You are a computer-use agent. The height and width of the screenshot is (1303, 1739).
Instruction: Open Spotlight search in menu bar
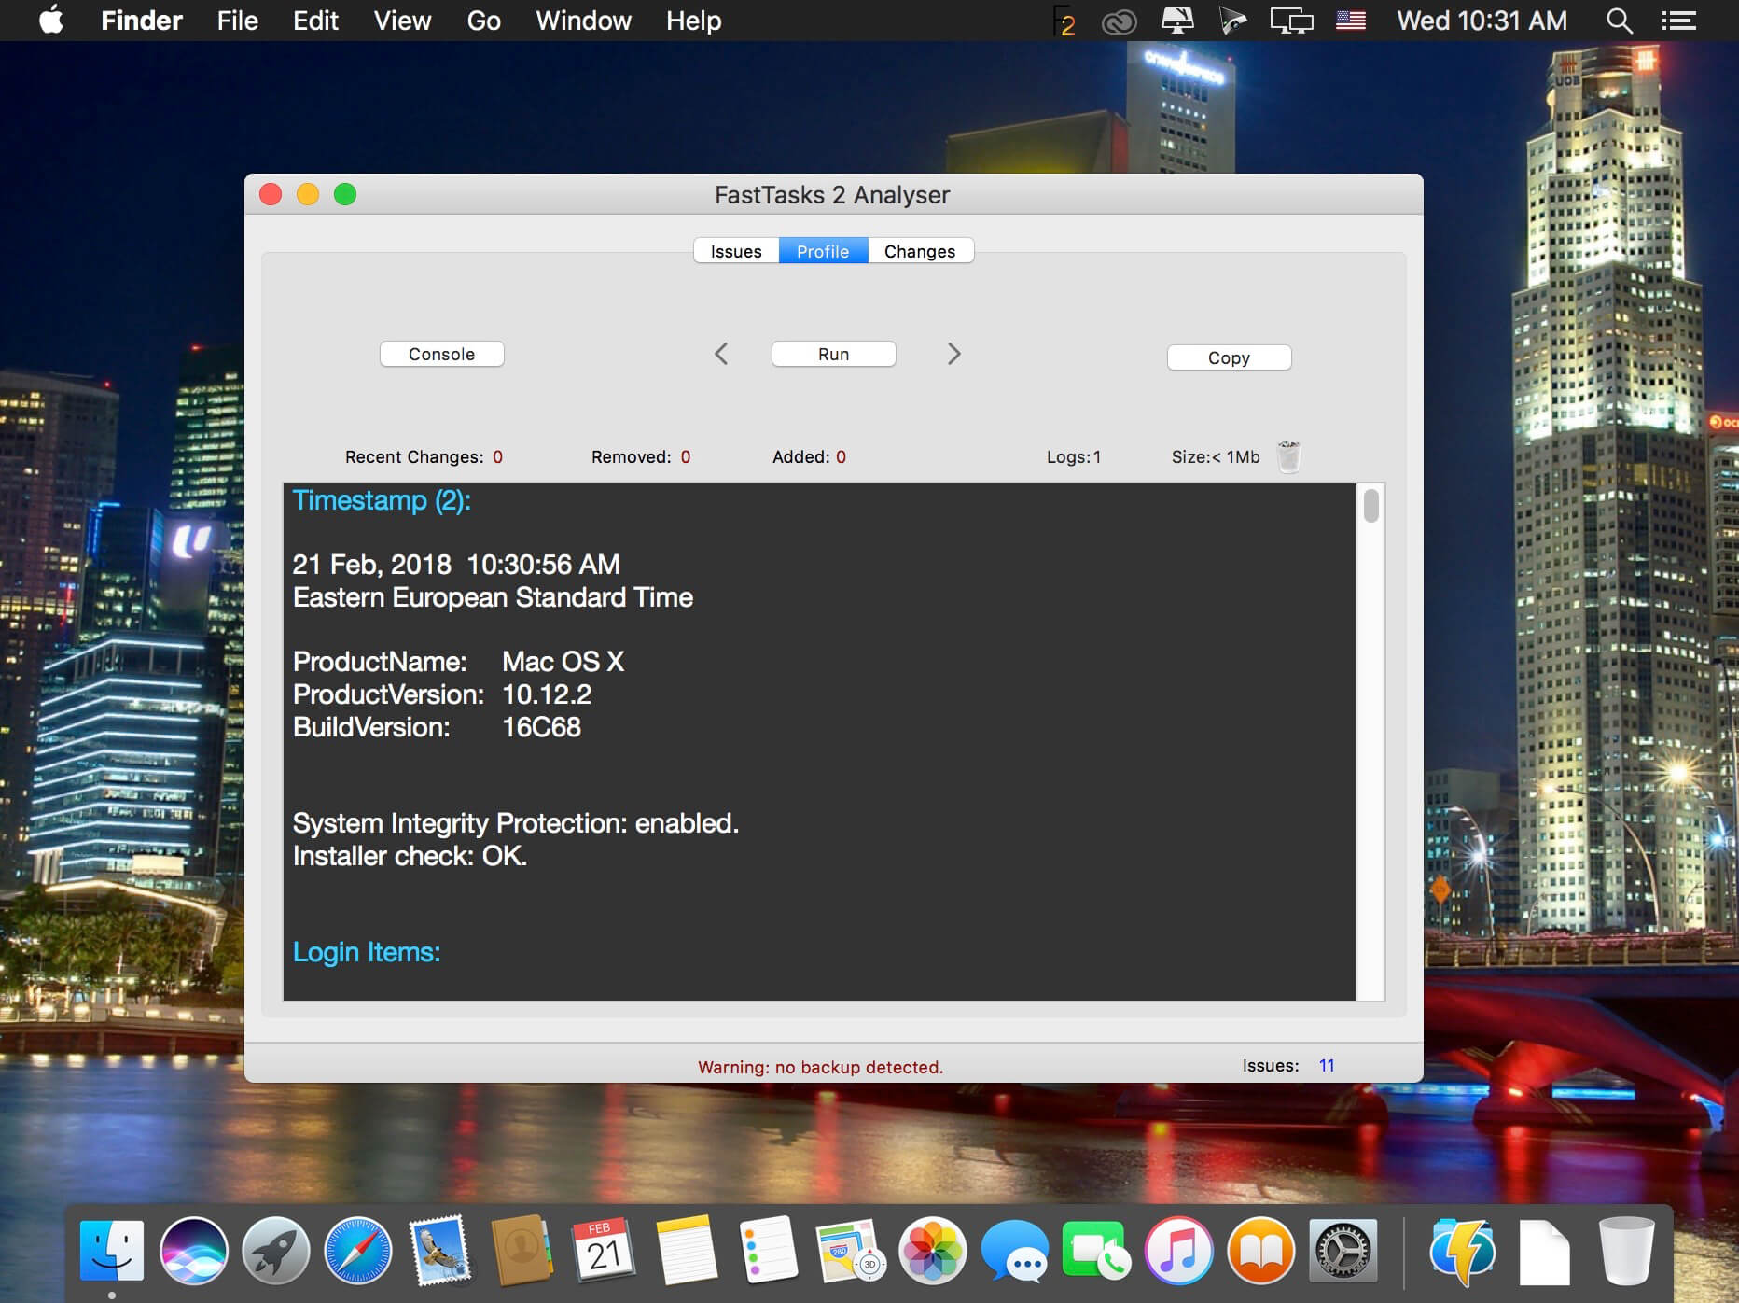point(1619,21)
